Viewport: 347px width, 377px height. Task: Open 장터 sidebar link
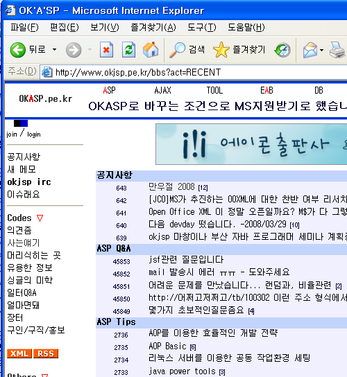pos(15,318)
